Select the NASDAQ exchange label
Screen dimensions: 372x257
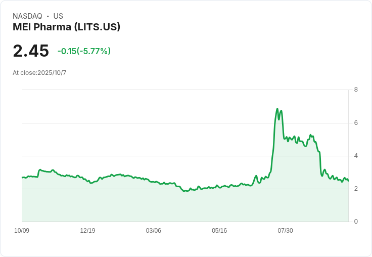27,16
